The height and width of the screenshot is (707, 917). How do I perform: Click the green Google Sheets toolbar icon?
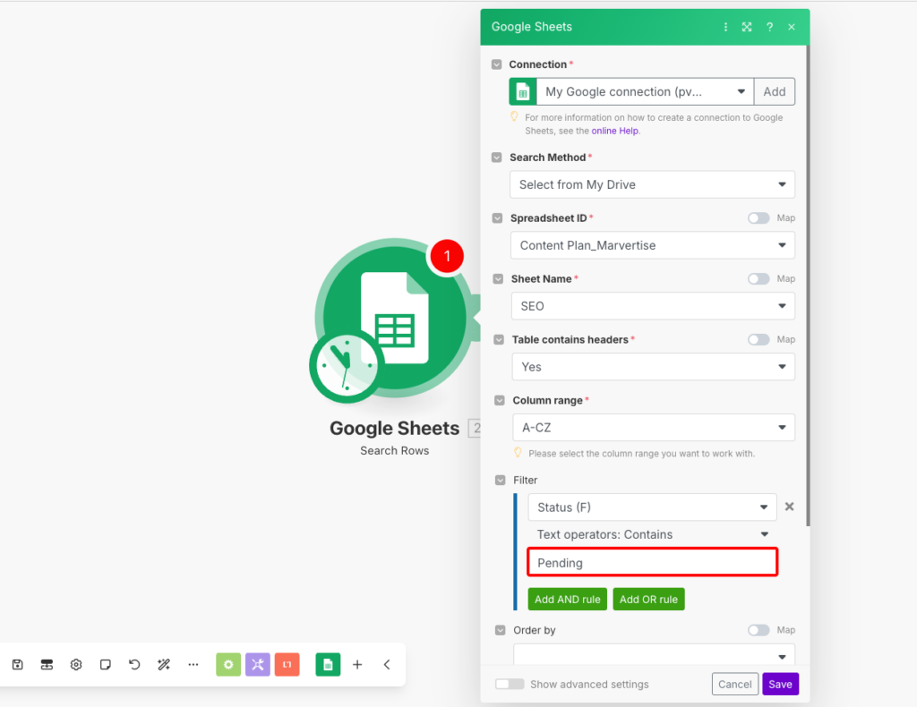[328, 664]
